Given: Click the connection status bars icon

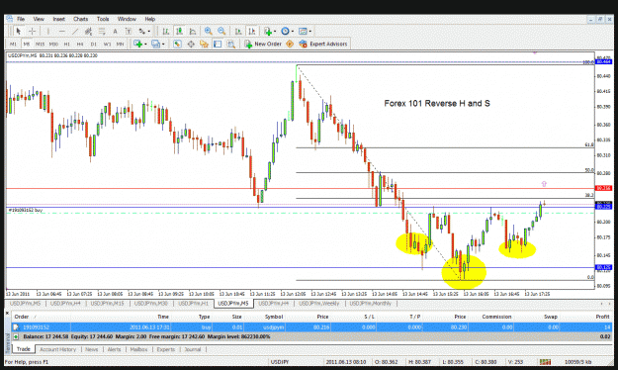Looking at the screenshot, I should (546, 362).
